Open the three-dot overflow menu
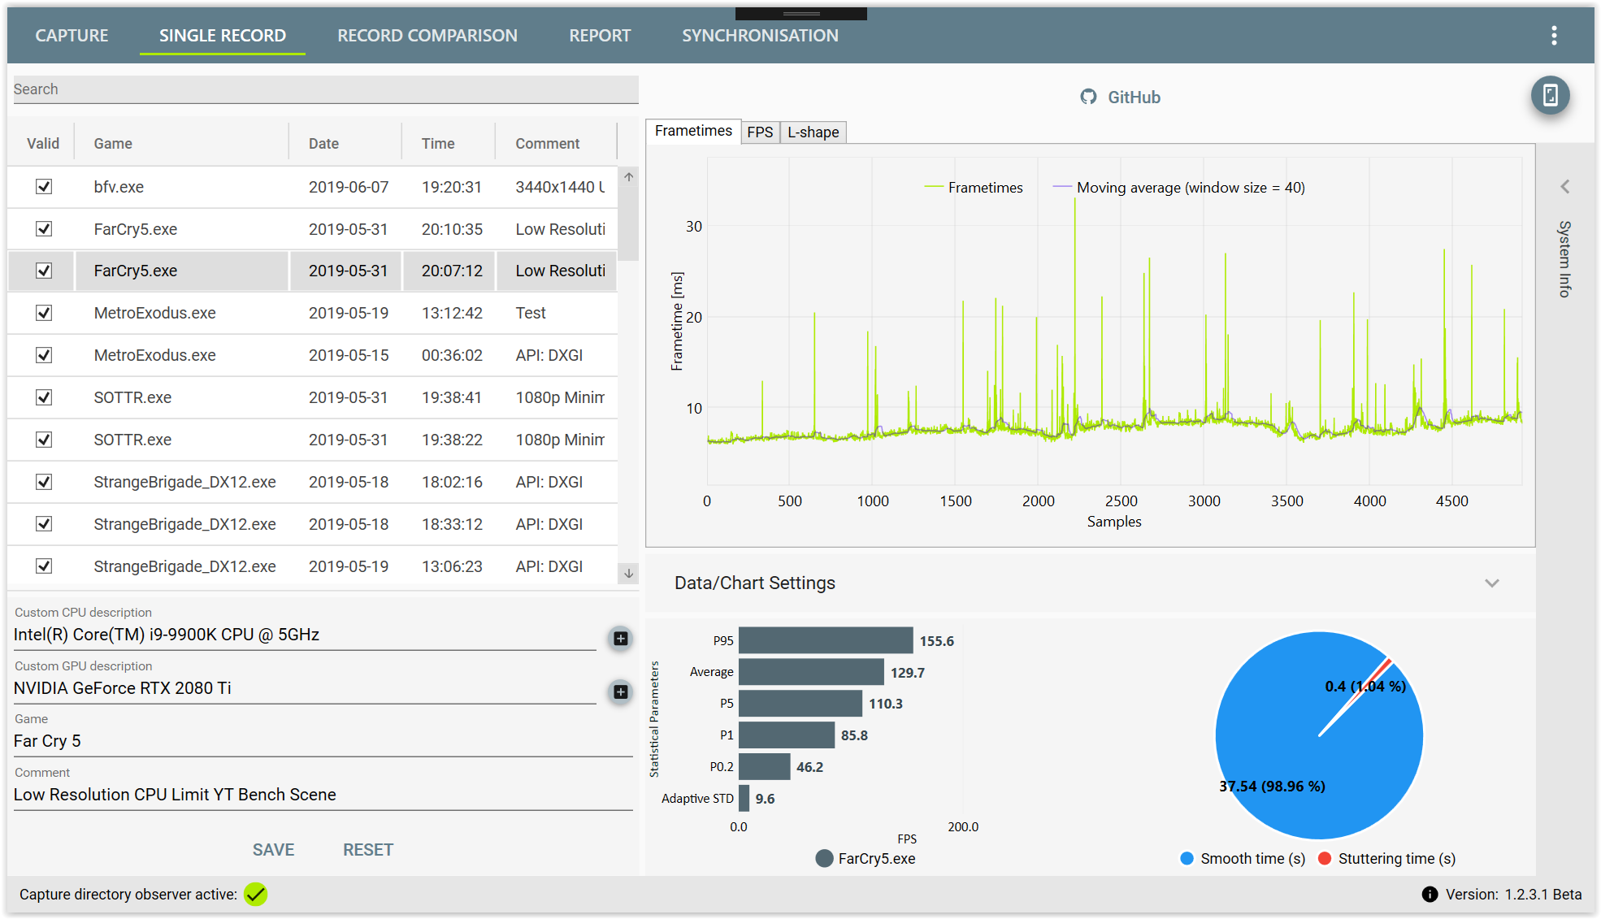This screenshot has height=919, width=1601. (x=1553, y=35)
